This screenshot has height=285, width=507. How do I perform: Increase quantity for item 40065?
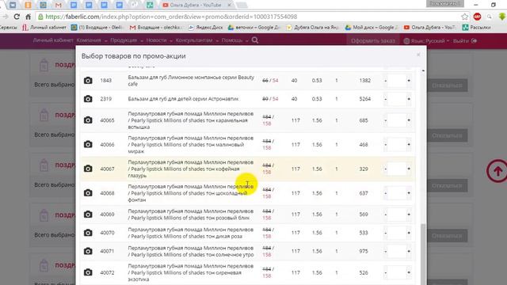[409, 120]
